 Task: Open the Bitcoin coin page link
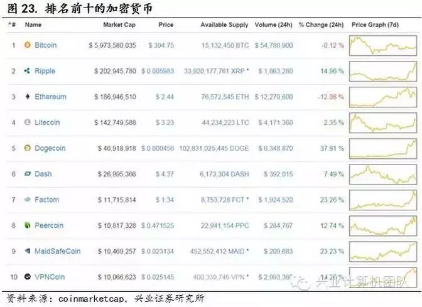pos(46,45)
